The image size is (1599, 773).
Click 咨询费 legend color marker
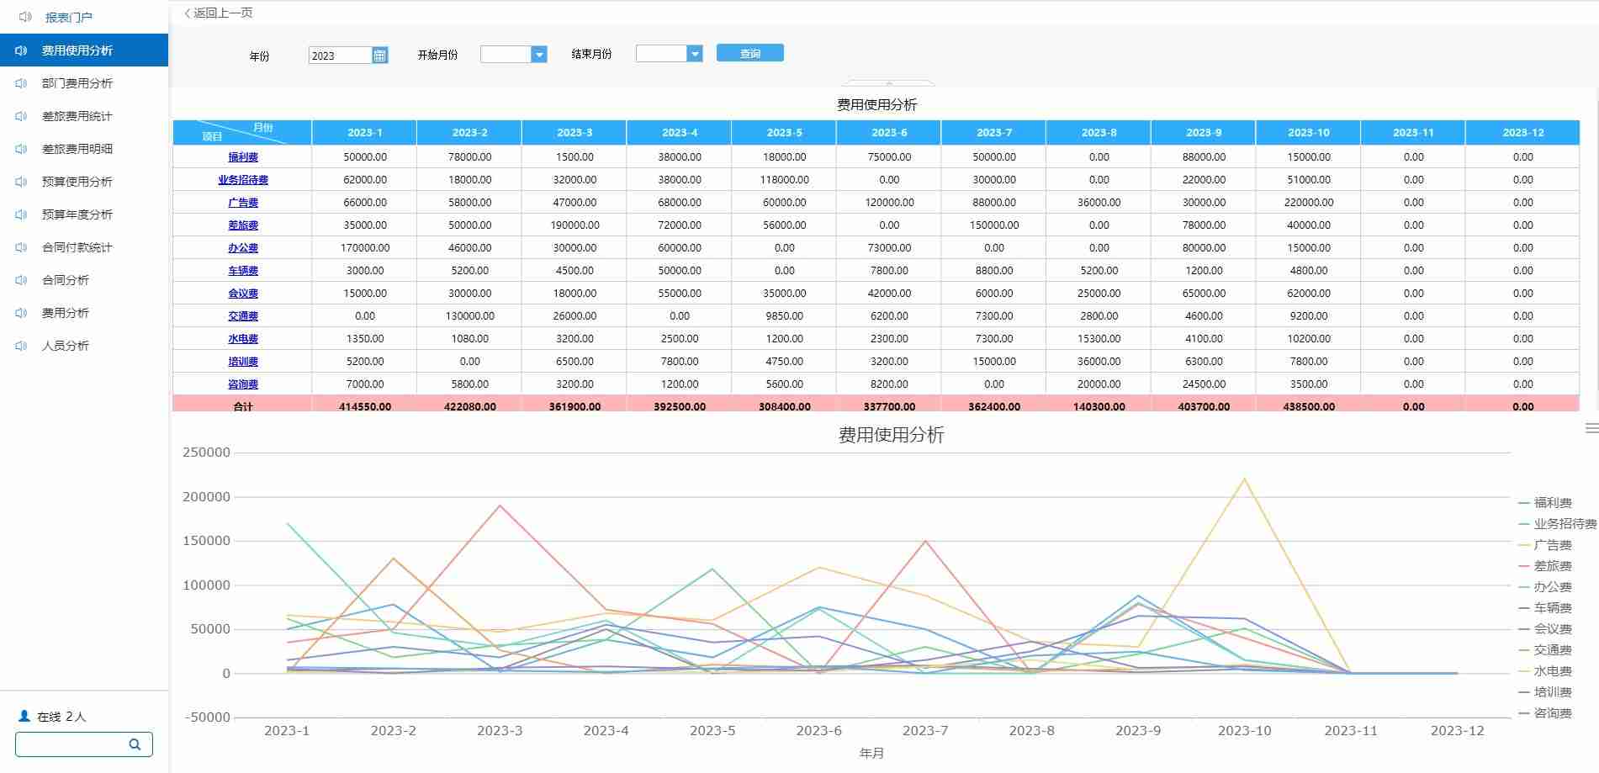click(1524, 713)
